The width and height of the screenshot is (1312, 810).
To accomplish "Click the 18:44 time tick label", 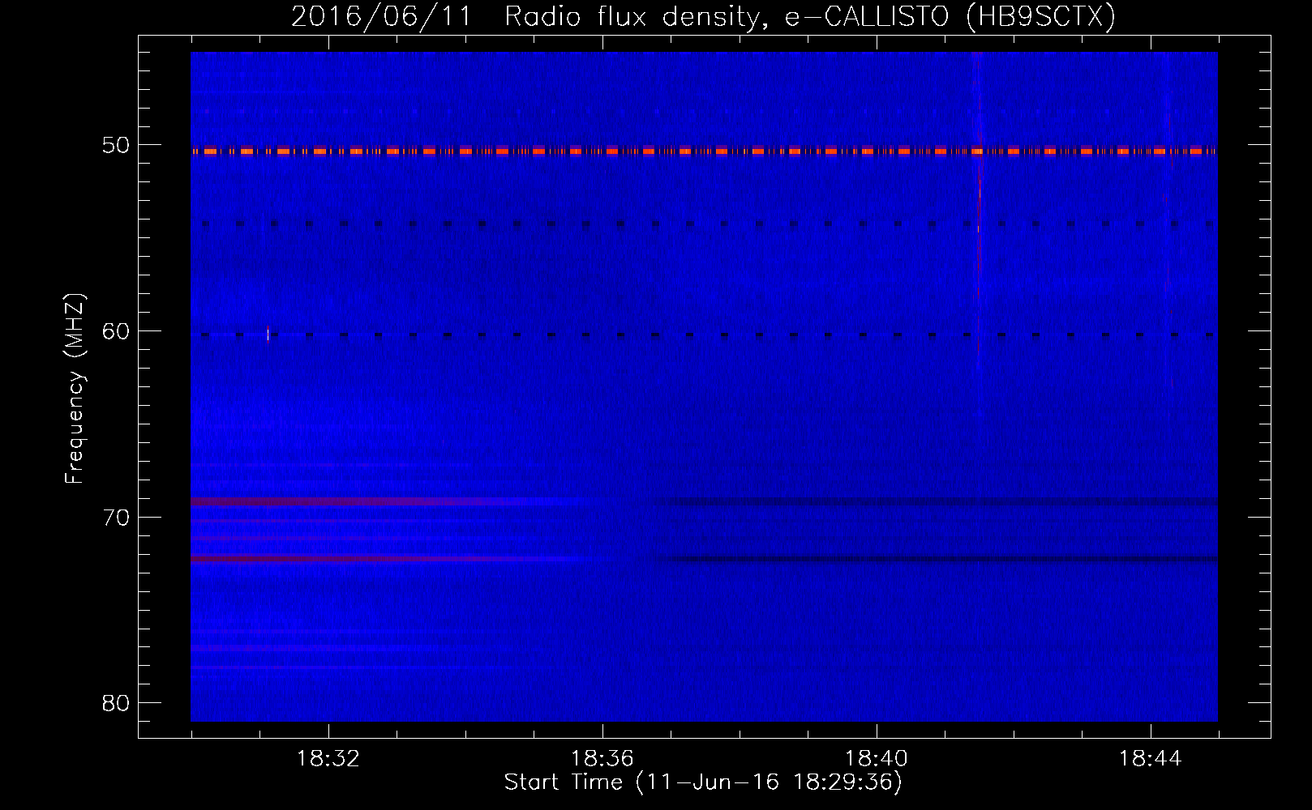I will [1151, 759].
